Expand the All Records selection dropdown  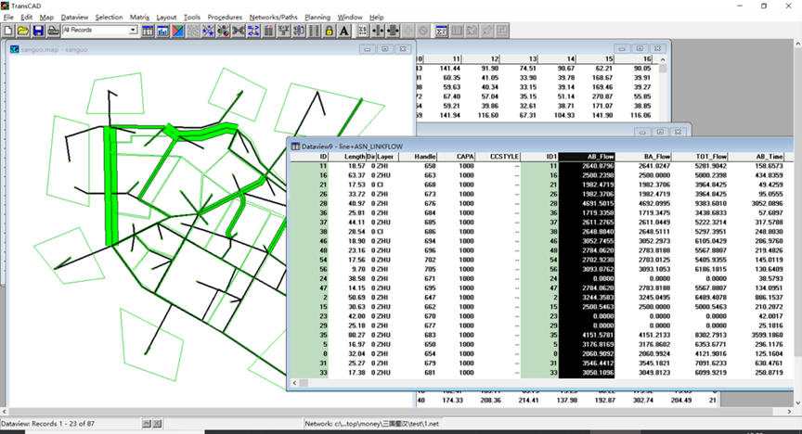pyautogui.click(x=133, y=31)
